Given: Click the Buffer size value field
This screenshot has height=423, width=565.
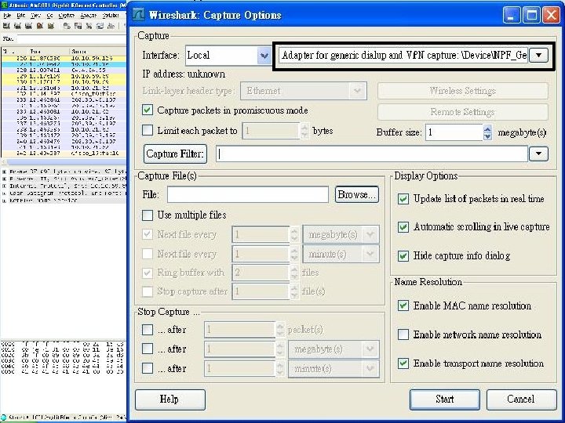Looking at the screenshot, I should (x=454, y=132).
